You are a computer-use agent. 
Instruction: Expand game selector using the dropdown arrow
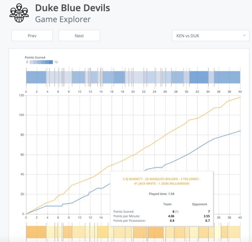[244, 35]
